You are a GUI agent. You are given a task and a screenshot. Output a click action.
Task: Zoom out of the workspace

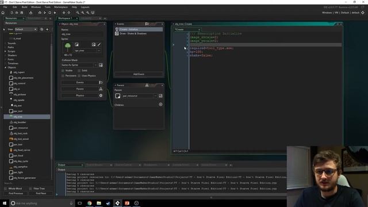click(x=78, y=13)
